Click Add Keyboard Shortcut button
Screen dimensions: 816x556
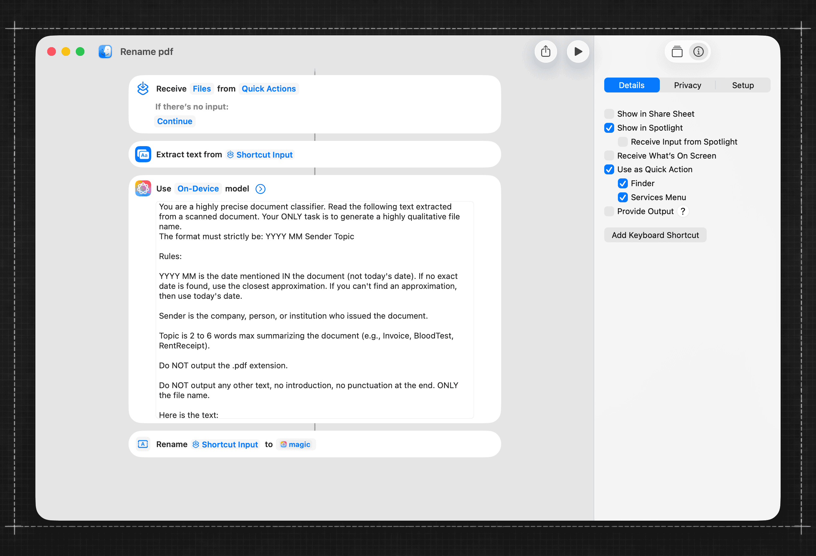(655, 235)
